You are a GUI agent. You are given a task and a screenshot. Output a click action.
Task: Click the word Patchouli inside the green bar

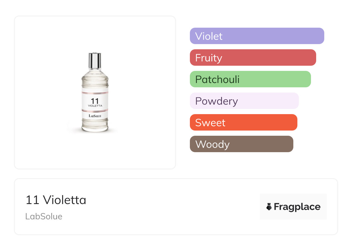tap(217, 80)
